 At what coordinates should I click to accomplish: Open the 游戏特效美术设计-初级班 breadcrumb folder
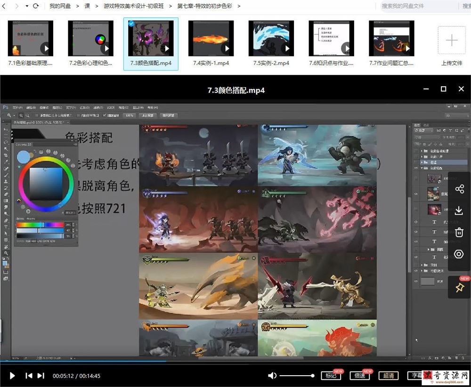click(134, 6)
